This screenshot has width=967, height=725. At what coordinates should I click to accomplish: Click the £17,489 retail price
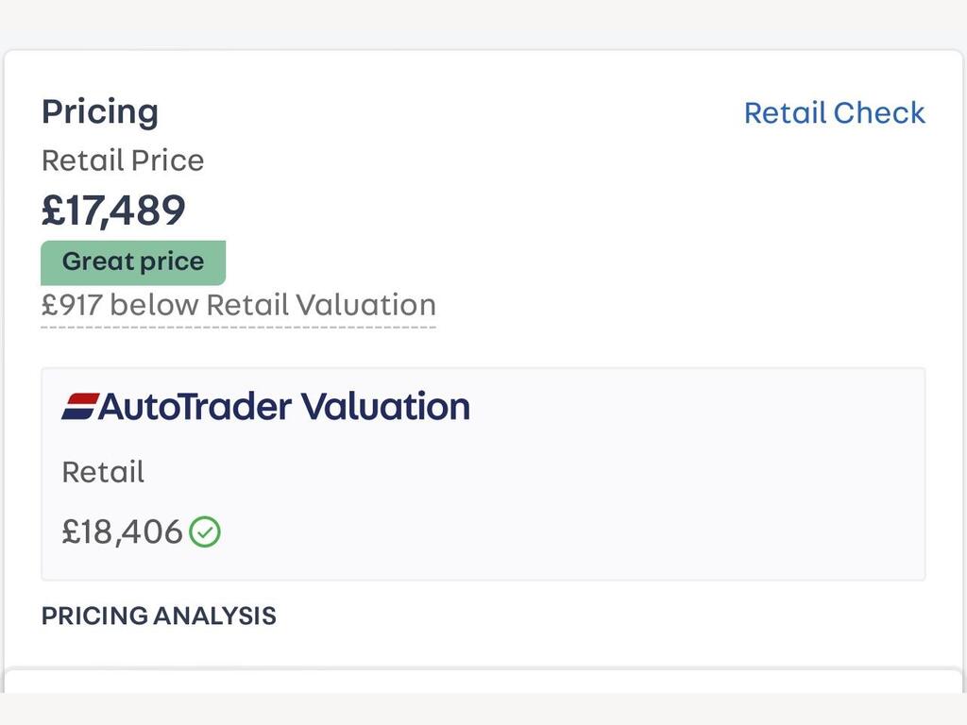113,211
